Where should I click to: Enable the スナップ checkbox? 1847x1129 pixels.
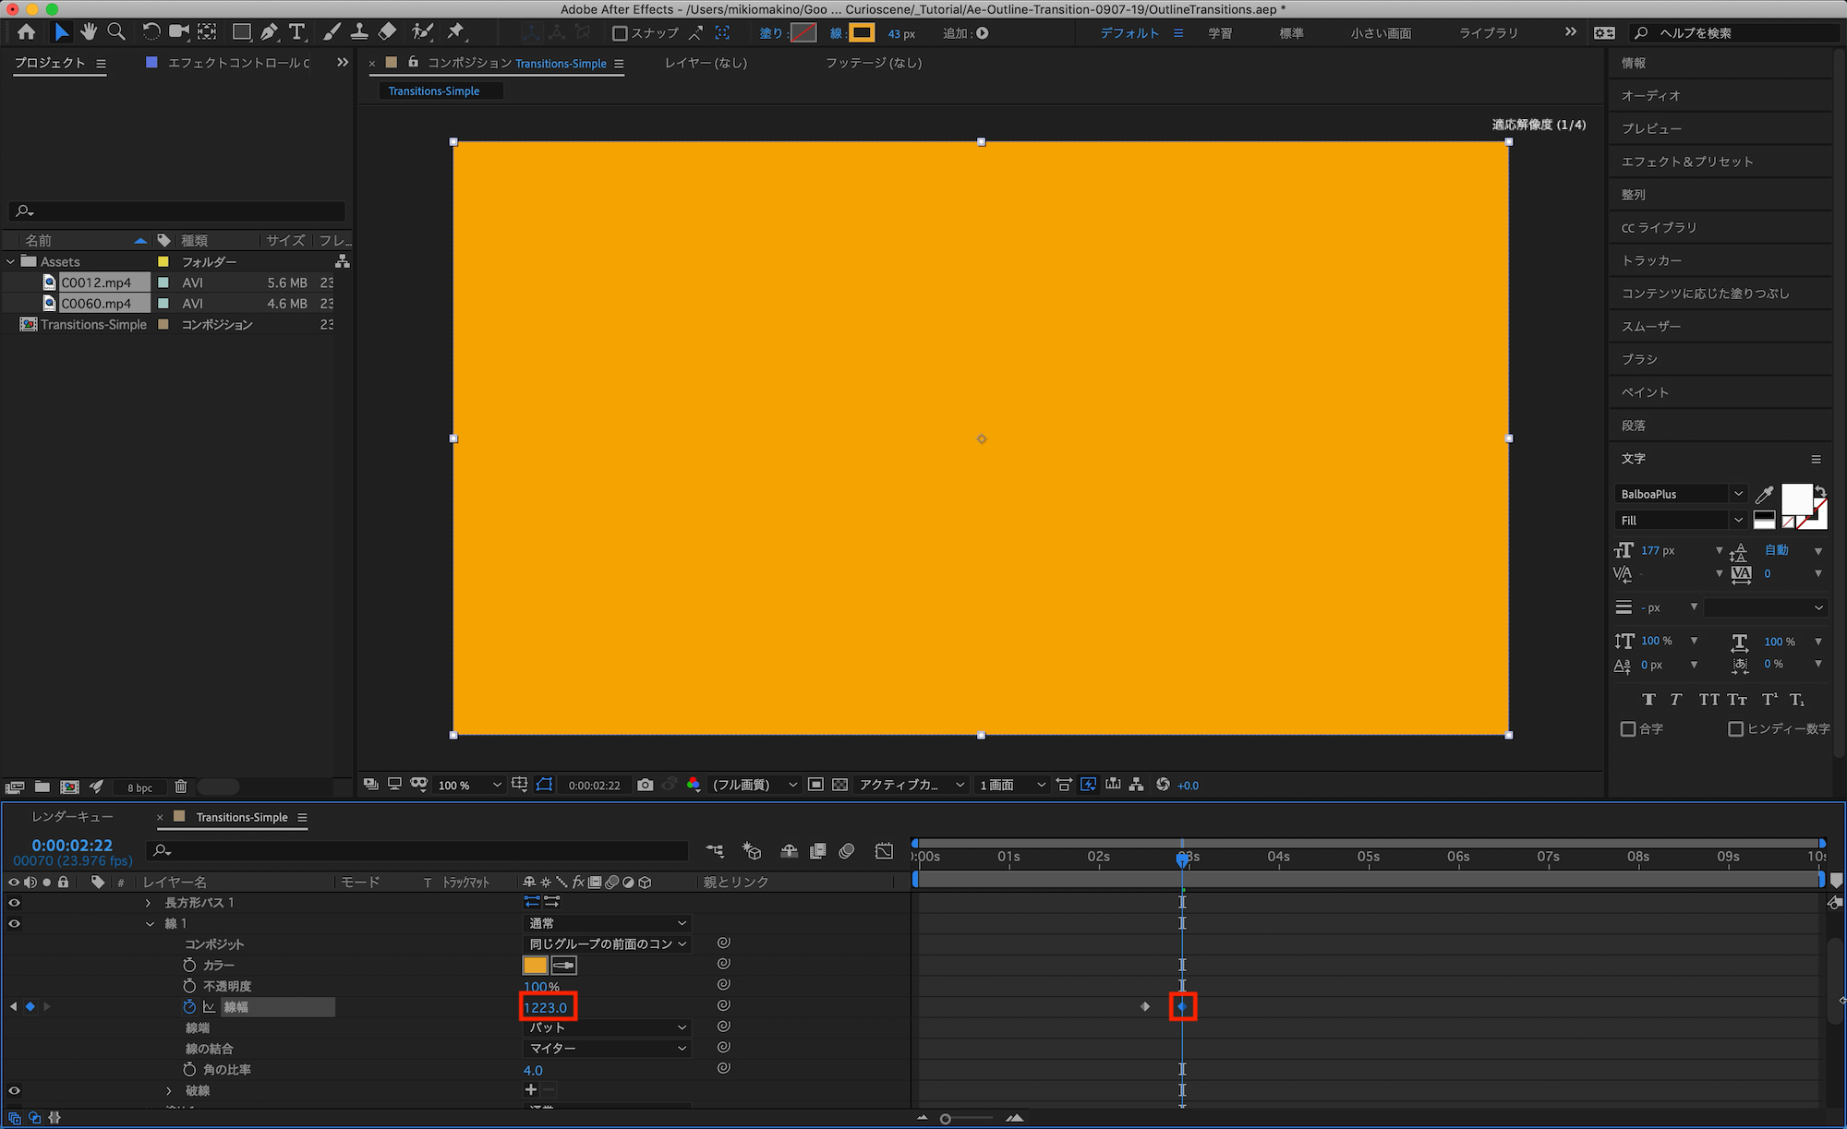tap(620, 33)
